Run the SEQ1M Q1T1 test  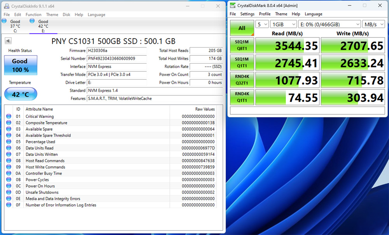pyautogui.click(x=242, y=62)
